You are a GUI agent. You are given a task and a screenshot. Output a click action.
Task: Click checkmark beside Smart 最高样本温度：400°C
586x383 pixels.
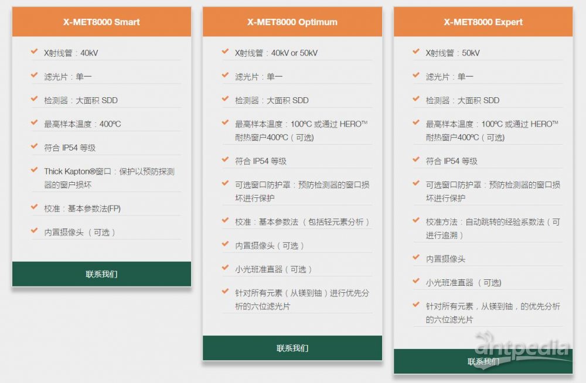click(34, 122)
